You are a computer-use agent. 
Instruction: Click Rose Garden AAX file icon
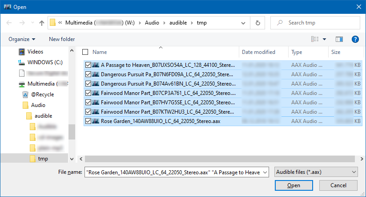coord(96,121)
